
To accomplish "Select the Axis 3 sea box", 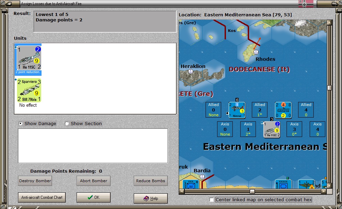I will click(x=294, y=129).
